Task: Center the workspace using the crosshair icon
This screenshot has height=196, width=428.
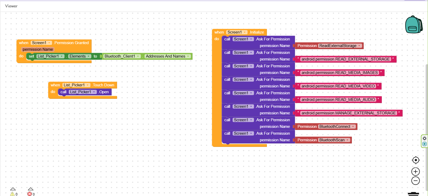Action: point(416,160)
